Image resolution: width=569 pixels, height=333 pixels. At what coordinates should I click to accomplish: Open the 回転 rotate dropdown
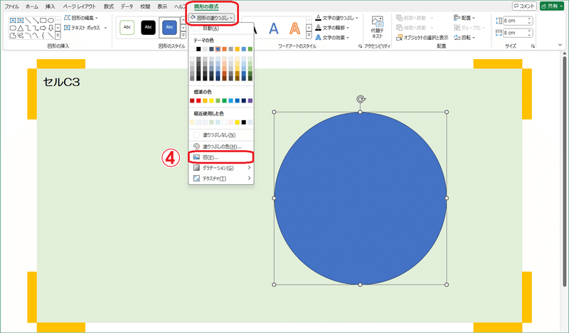tap(464, 38)
